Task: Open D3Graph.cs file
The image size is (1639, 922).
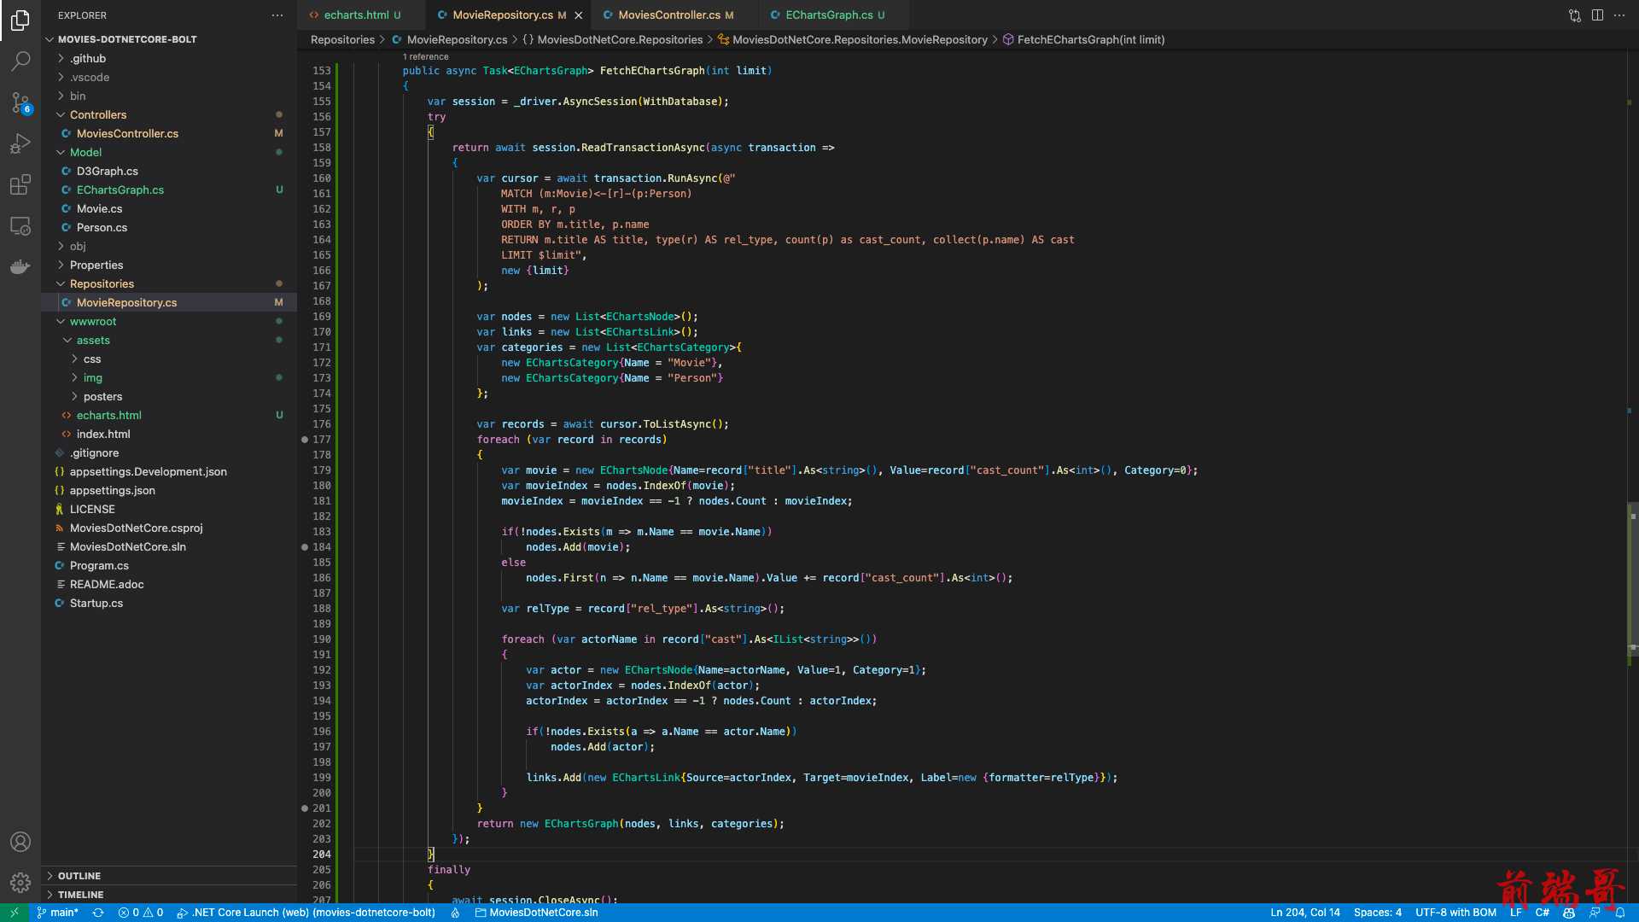Action: (x=169, y=171)
